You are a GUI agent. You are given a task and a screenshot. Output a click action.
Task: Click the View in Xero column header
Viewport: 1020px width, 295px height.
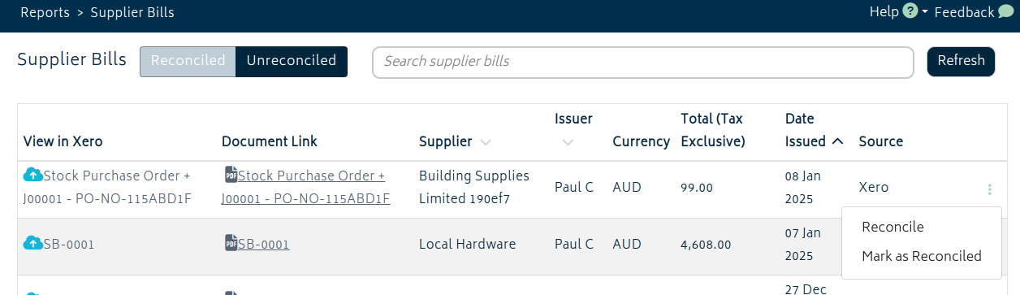pyautogui.click(x=63, y=141)
